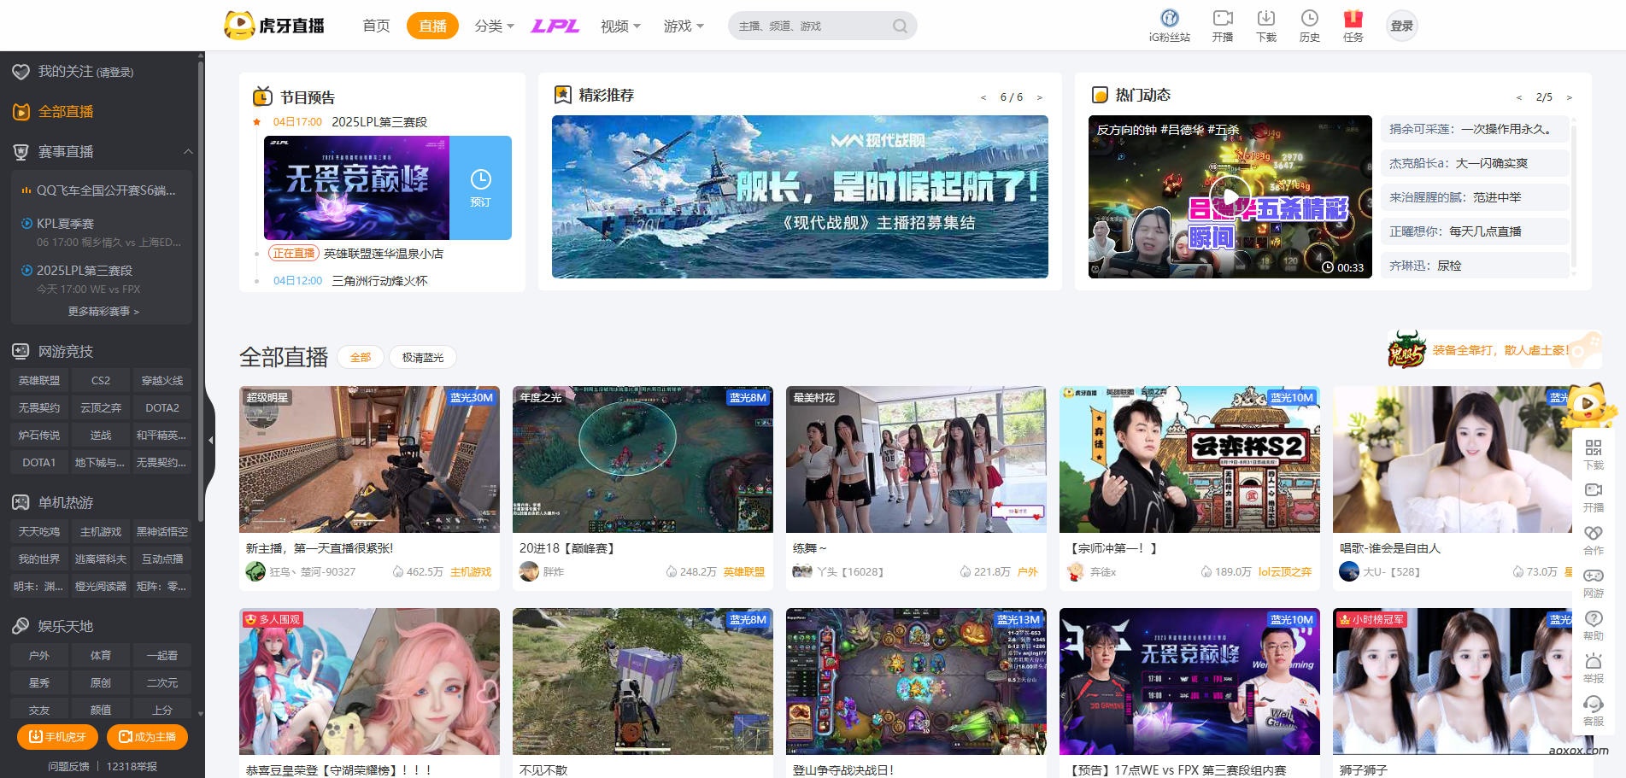Go to previous 热门动态 page
Viewport: 1626px width, 778px height.
pyautogui.click(x=1518, y=97)
